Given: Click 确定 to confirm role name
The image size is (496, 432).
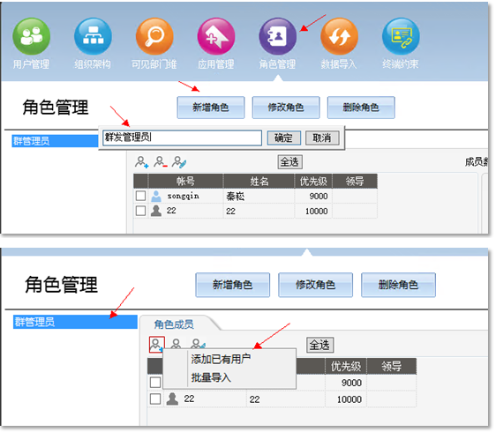Looking at the screenshot, I should pos(284,138).
